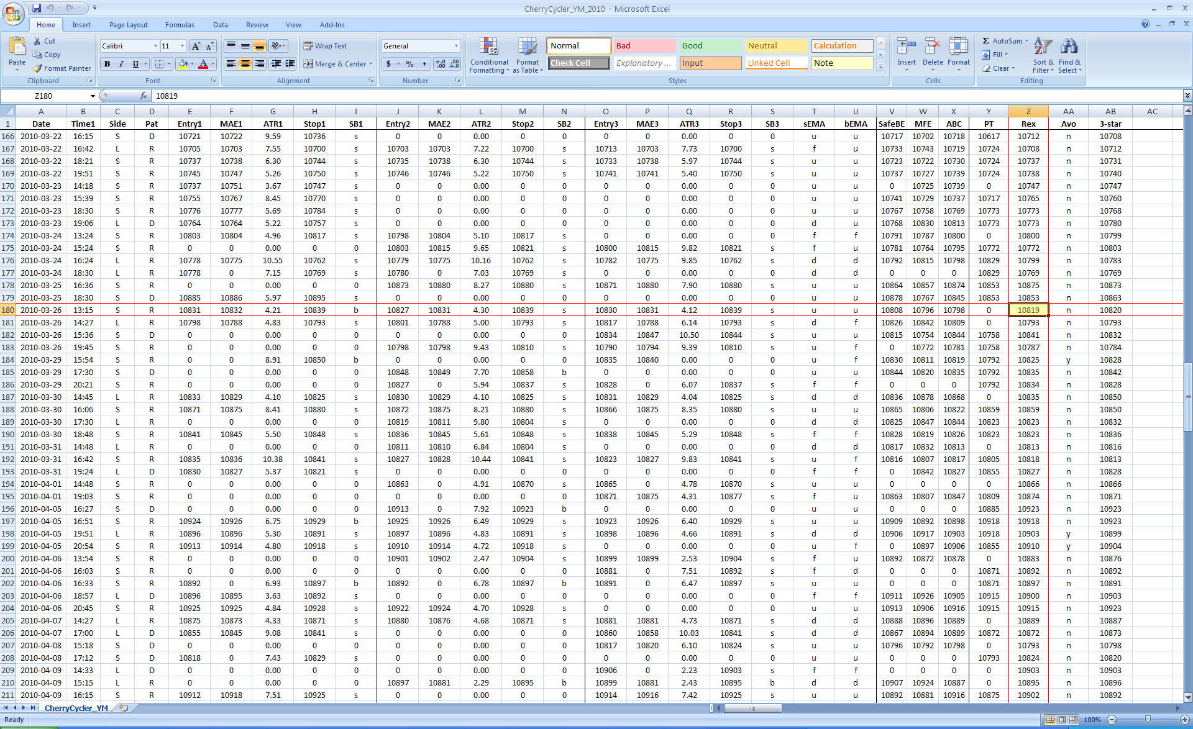Open Conditional Formatting menu
Image resolution: width=1193 pixels, height=729 pixels.
489,55
